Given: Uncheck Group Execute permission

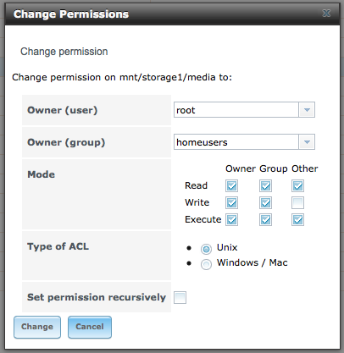Looking at the screenshot, I should [x=265, y=220].
